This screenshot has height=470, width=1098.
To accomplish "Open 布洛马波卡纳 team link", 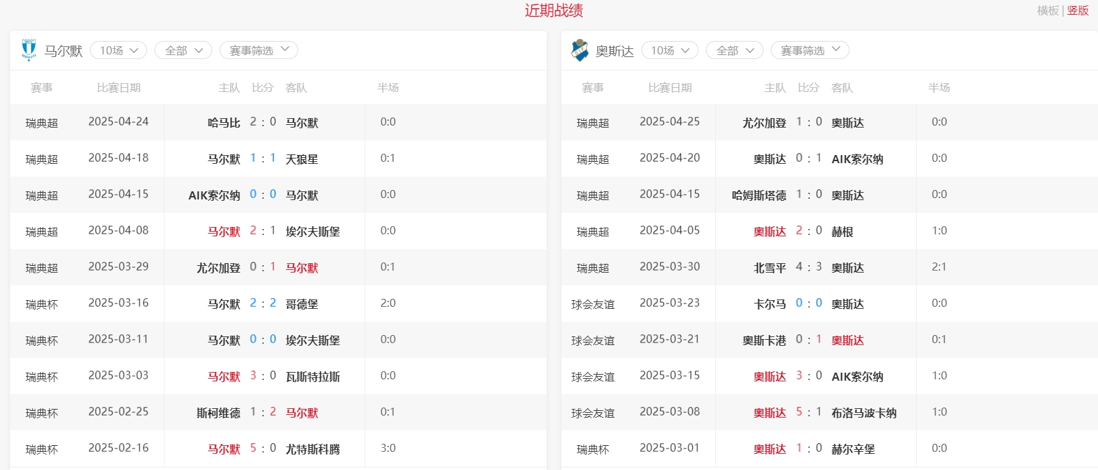I will (864, 413).
